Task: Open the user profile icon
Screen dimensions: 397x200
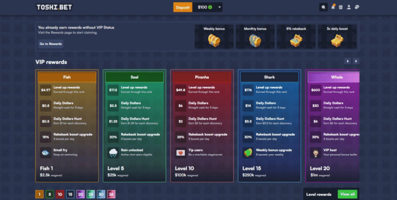Action: click(349, 7)
